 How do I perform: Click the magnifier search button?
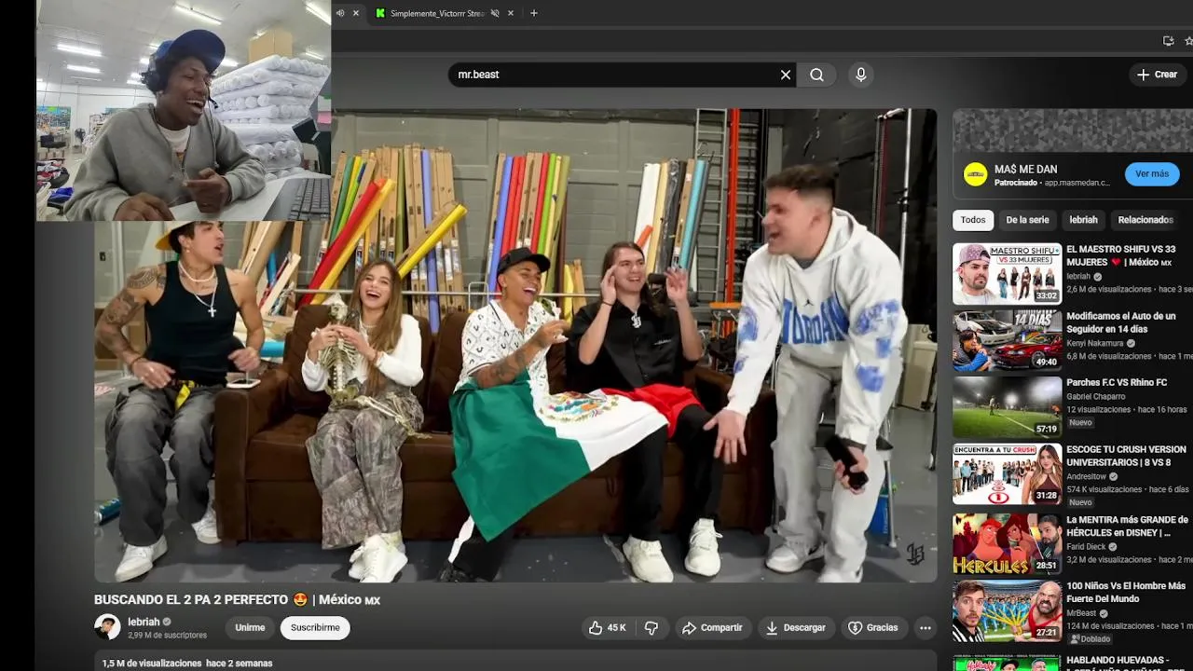click(x=816, y=75)
